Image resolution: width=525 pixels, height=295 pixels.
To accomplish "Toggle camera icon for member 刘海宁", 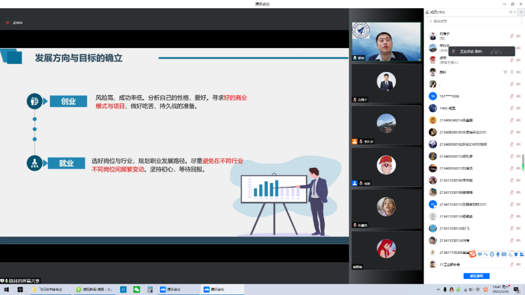I will pos(519,35).
